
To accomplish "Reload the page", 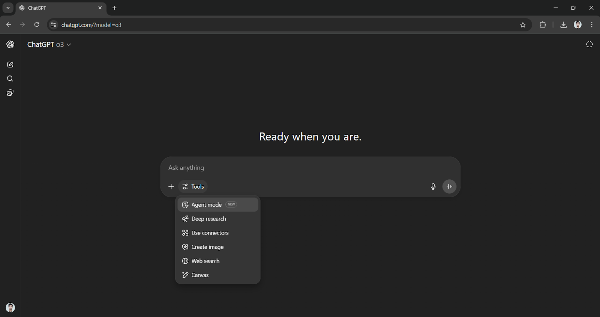I will pyautogui.click(x=37, y=25).
